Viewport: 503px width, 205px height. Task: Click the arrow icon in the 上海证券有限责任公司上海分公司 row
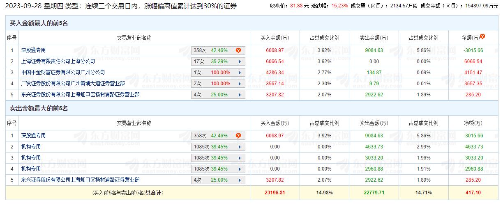point(239,61)
